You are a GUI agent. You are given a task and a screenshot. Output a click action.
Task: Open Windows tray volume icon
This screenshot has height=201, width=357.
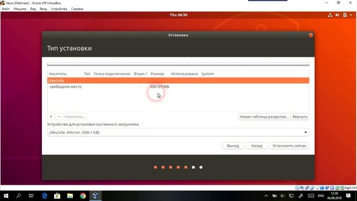coord(283,196)
